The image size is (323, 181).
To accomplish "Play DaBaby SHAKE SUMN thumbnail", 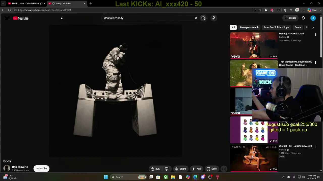I will [x=254, y=45].
